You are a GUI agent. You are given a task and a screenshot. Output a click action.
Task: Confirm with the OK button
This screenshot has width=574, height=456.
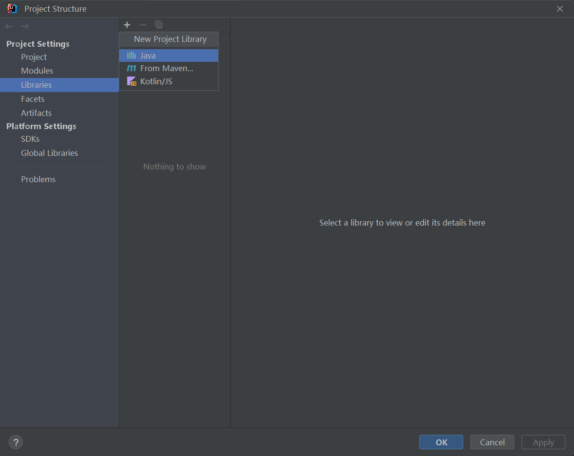441,442
